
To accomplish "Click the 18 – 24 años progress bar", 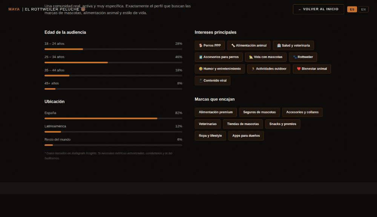I will coord(113,49).
